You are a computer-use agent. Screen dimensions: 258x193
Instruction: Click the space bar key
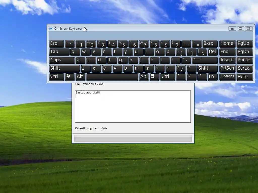[x=112, y=77]
